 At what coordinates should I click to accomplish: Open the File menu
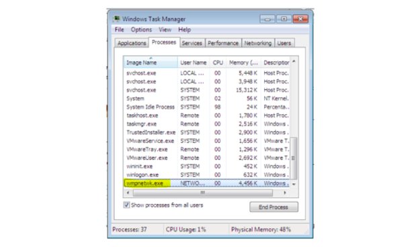[x=119, y=30]
